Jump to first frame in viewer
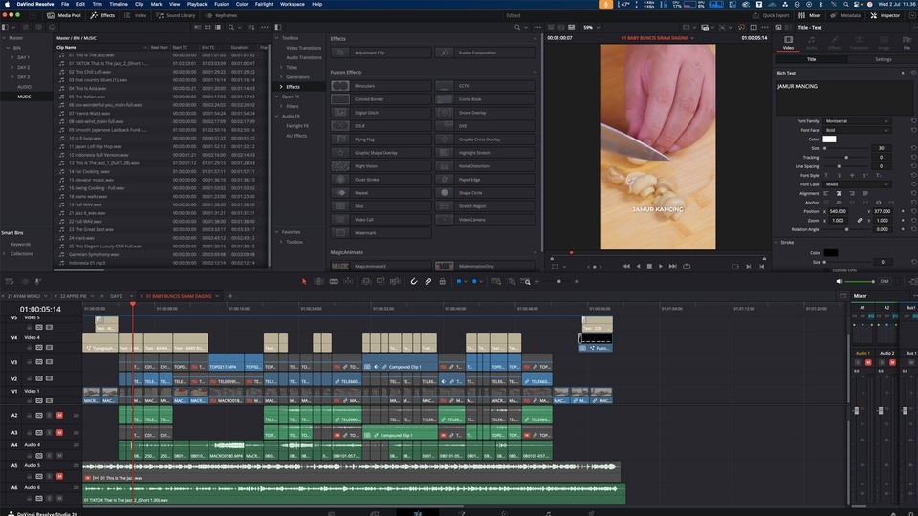This screenshot has width=918, height=516. tap(625, 267)
